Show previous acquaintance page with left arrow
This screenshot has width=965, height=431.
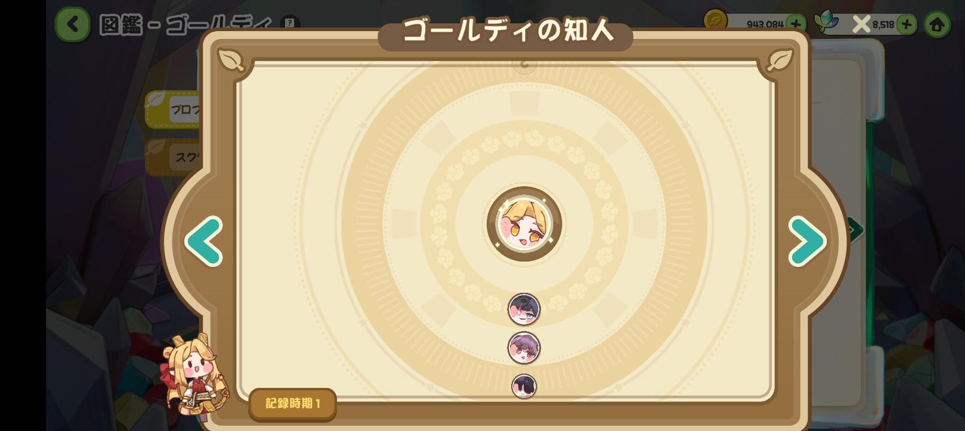(x=204, y=241)
